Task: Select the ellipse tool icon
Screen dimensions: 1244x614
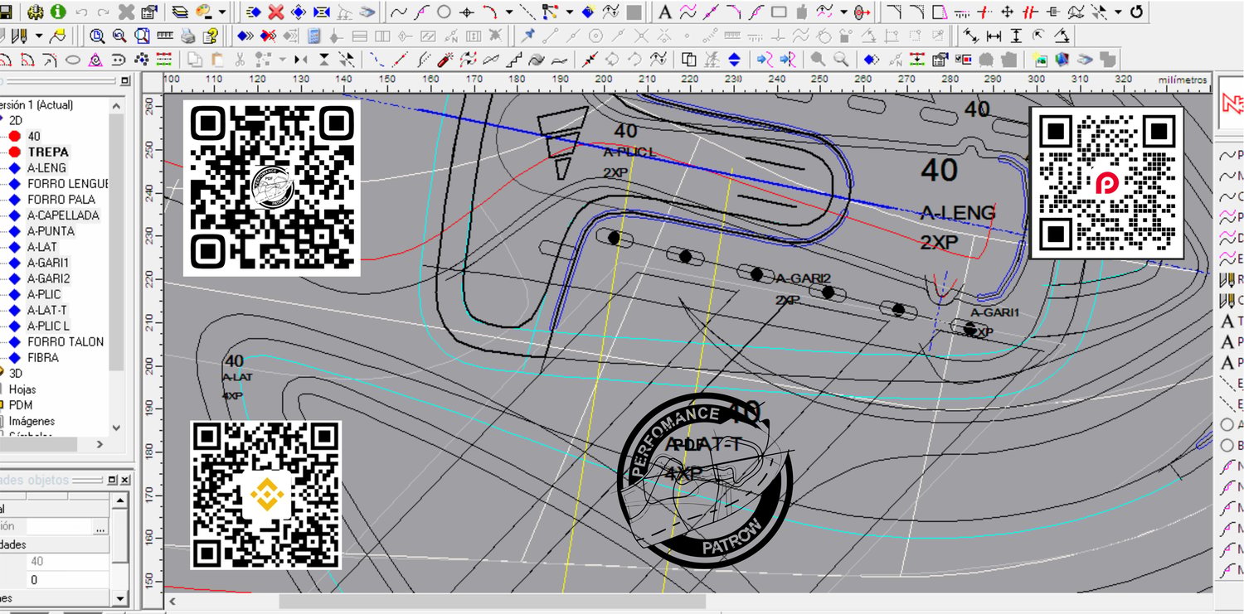Action: (x=73, y=60)
